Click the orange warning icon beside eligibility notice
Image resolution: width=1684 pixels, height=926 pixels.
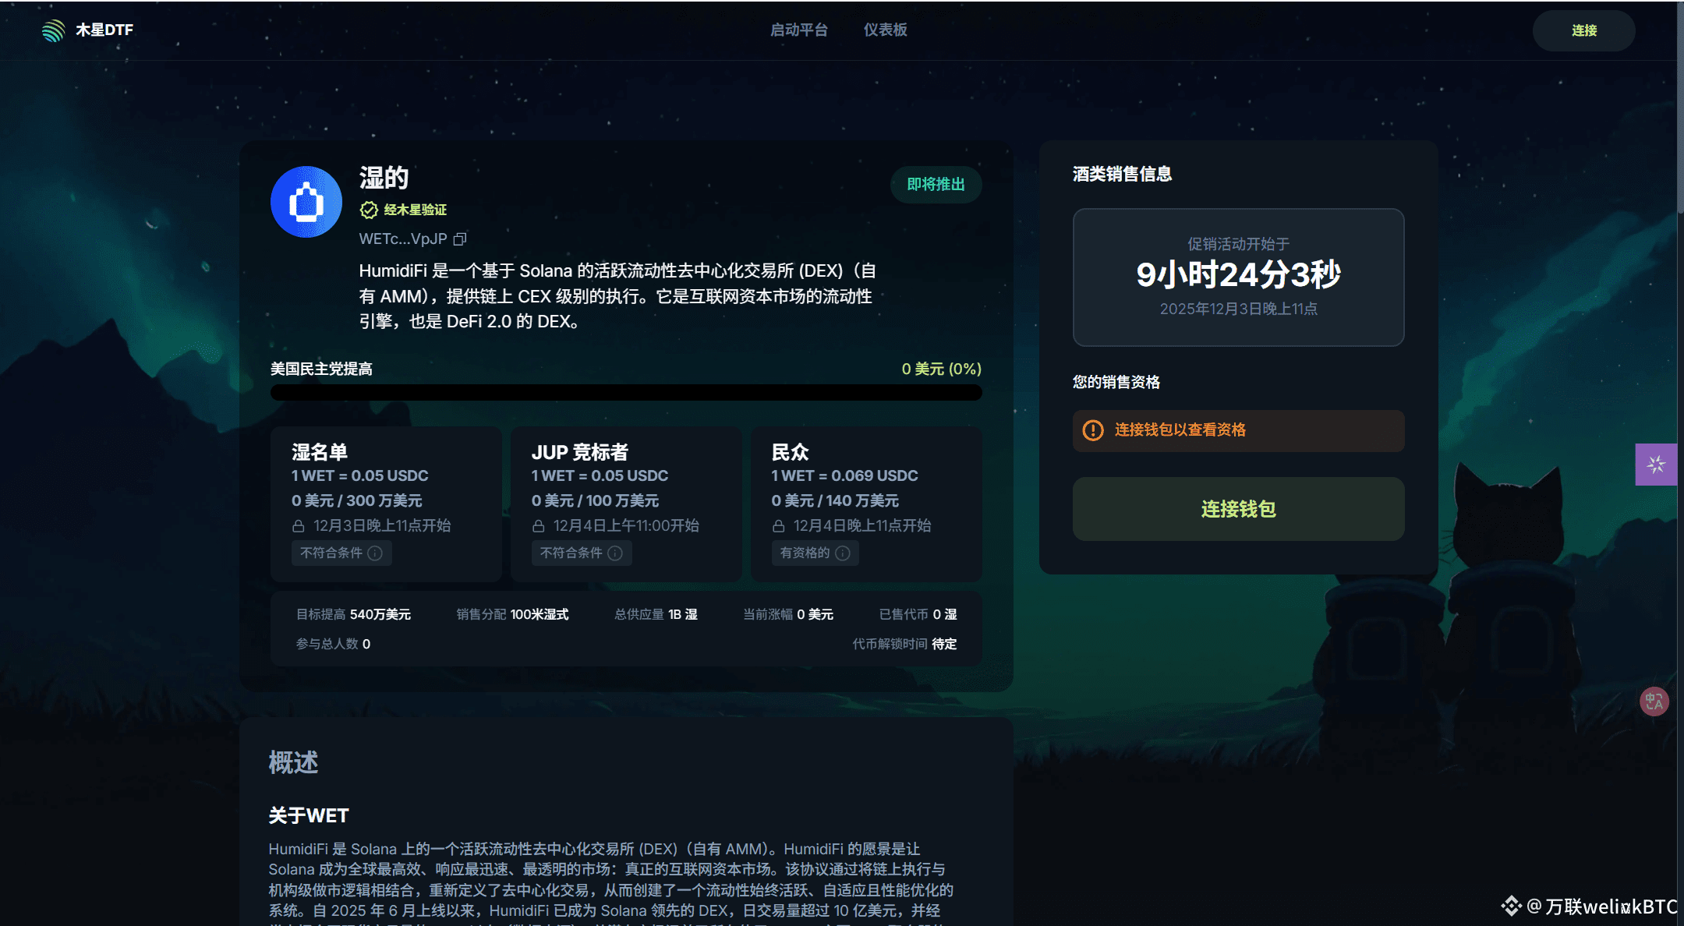[x=1094, y=430]
